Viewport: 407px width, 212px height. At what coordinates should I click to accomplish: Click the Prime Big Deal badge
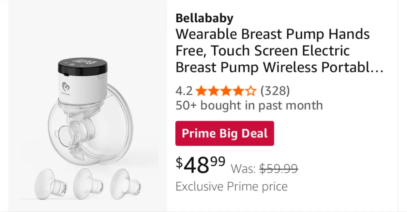[x=224, y=133]
